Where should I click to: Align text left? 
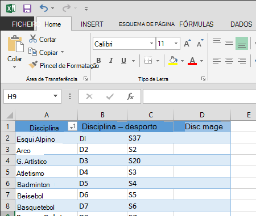coord(217,61)
